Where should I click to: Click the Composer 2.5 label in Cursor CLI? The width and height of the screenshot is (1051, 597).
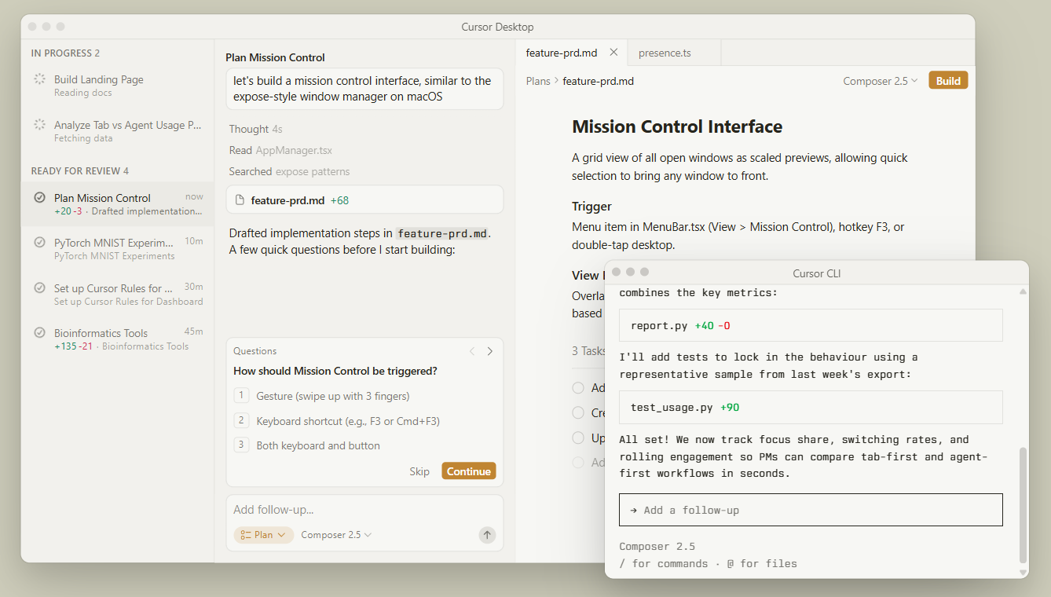[657, 547]
